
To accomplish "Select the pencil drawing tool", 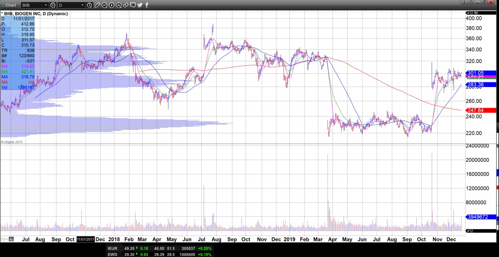I will coord(97,5).
